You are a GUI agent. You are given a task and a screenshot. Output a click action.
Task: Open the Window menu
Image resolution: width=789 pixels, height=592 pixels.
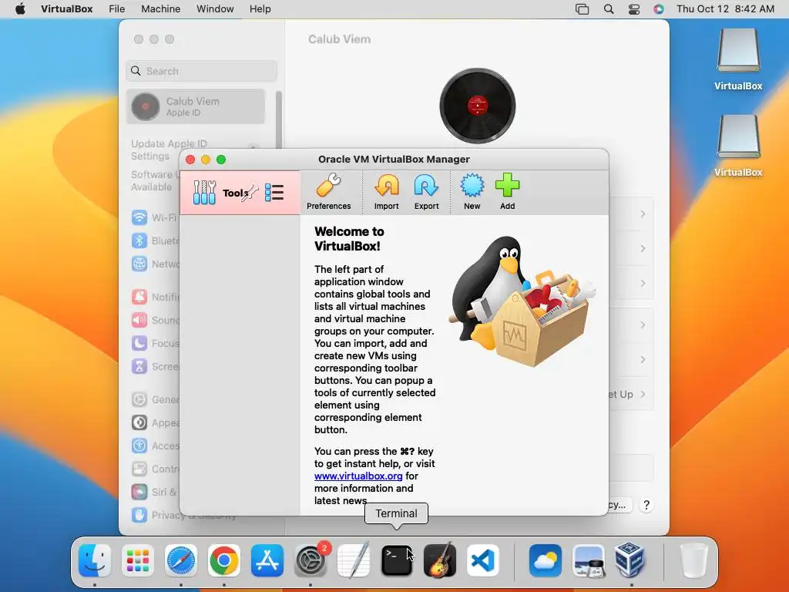(x=215, y=9)
